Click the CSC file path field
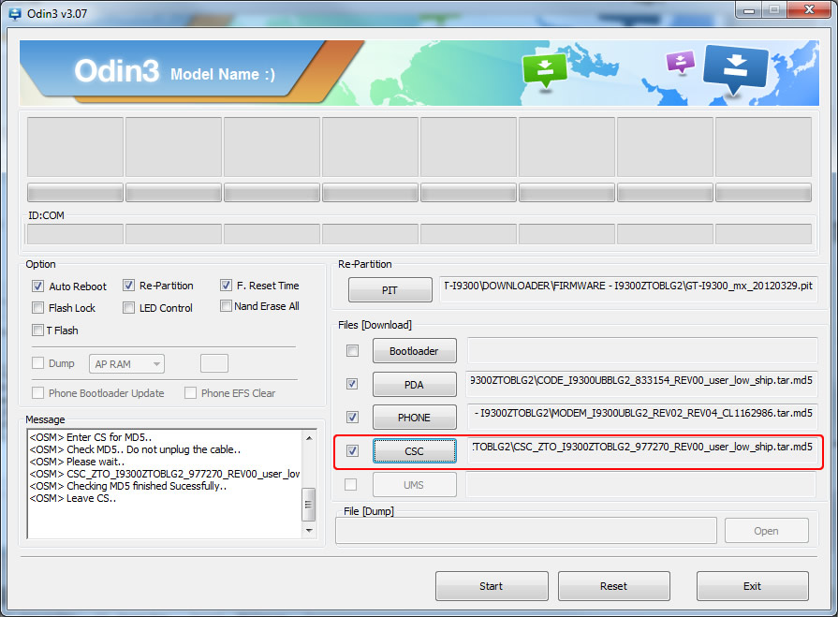 [642, 450]
